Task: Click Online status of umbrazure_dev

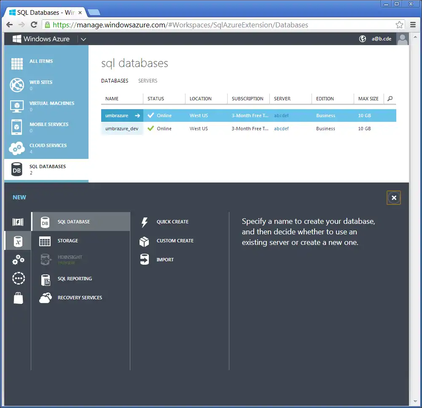Action: pos(164,129)
